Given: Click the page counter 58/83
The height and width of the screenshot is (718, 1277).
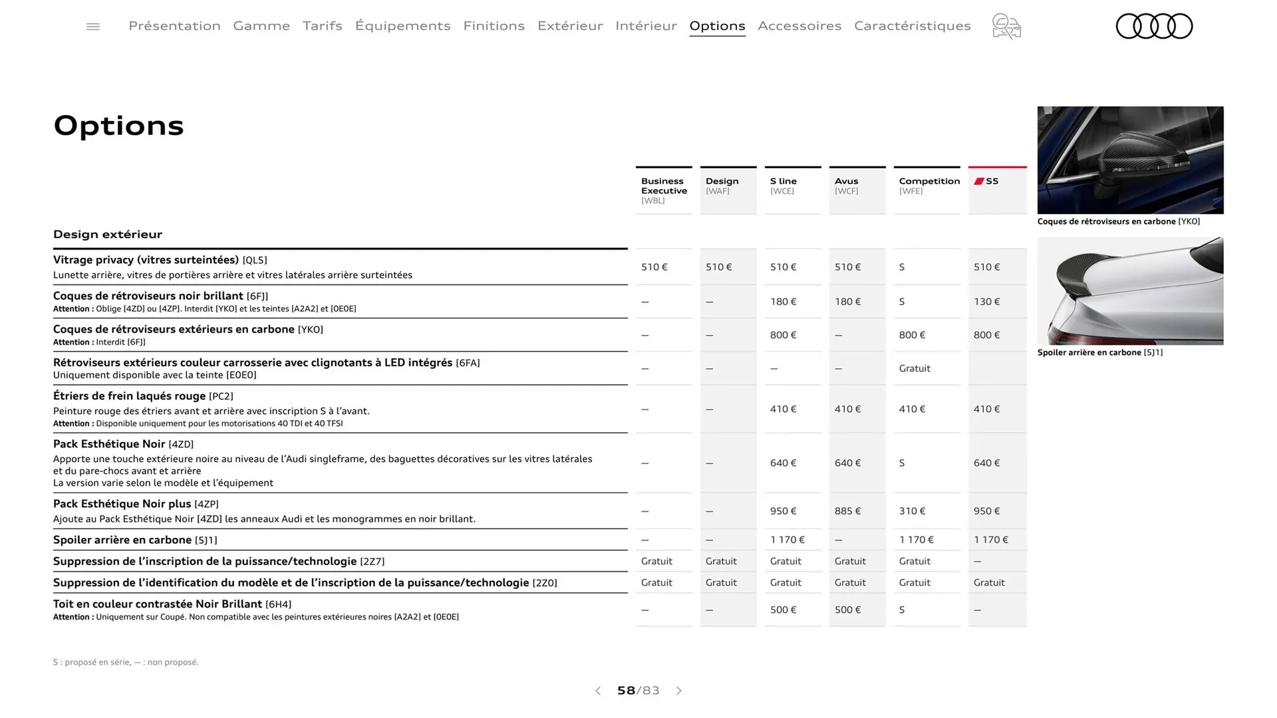Looking at the screenshot, I should [x=638, y=691].
